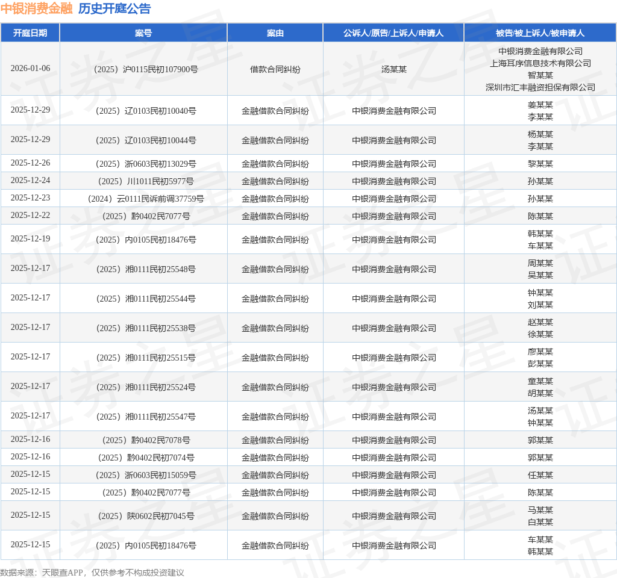Screen dimensions: 617x578
Task: Select the date 2025-12-19
Action: 30,238
